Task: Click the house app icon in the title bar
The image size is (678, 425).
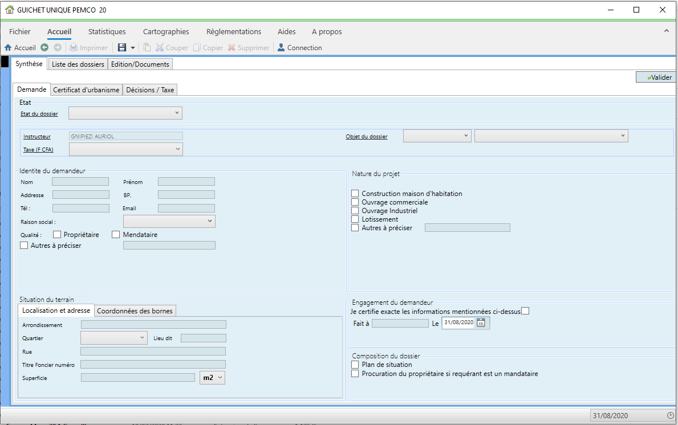Action: coord(10,10)
